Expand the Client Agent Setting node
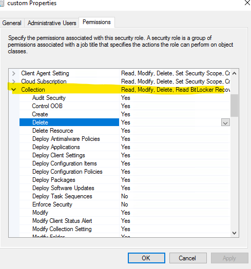This screenshot has width=251, height=269. tap(14, 73)
